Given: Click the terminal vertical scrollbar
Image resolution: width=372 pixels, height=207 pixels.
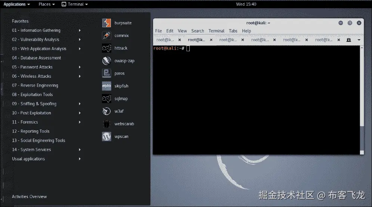Looking at the screenshot, I should (x=362, y=100).
